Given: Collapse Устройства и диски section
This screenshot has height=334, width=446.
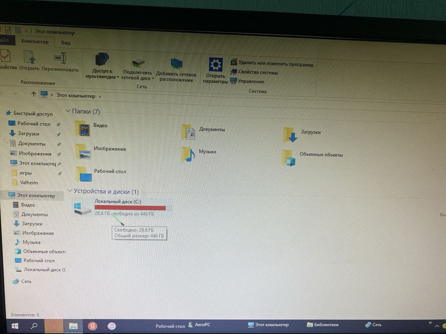Looking at the screenshot, I should pos(70,191).
